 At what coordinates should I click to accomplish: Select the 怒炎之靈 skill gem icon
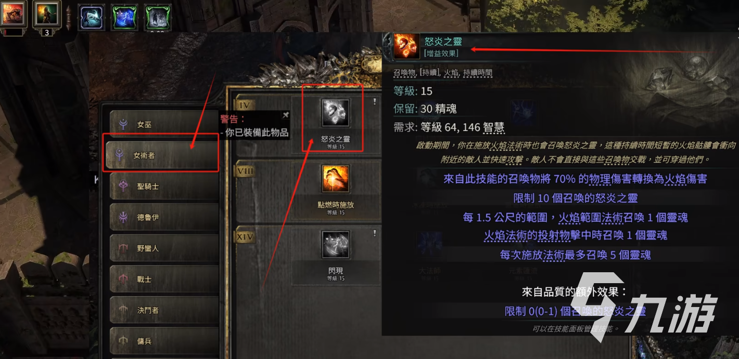coord(336,113)
